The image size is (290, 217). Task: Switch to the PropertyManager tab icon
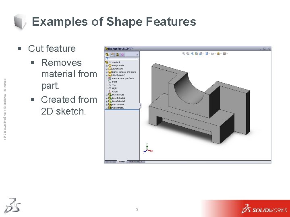click(112, 55)
